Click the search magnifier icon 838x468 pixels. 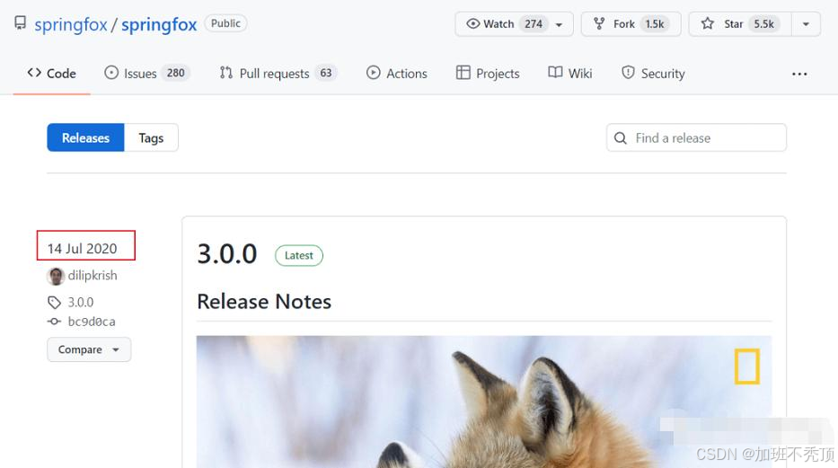(621, 138)
